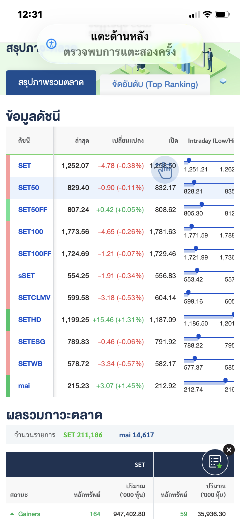Tap the green Gainers up-arrow icon
240x519 pixels.
pos(12,514)
